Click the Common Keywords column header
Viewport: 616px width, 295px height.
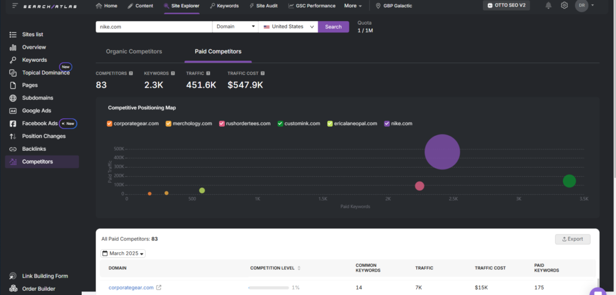tap(368, 268)
